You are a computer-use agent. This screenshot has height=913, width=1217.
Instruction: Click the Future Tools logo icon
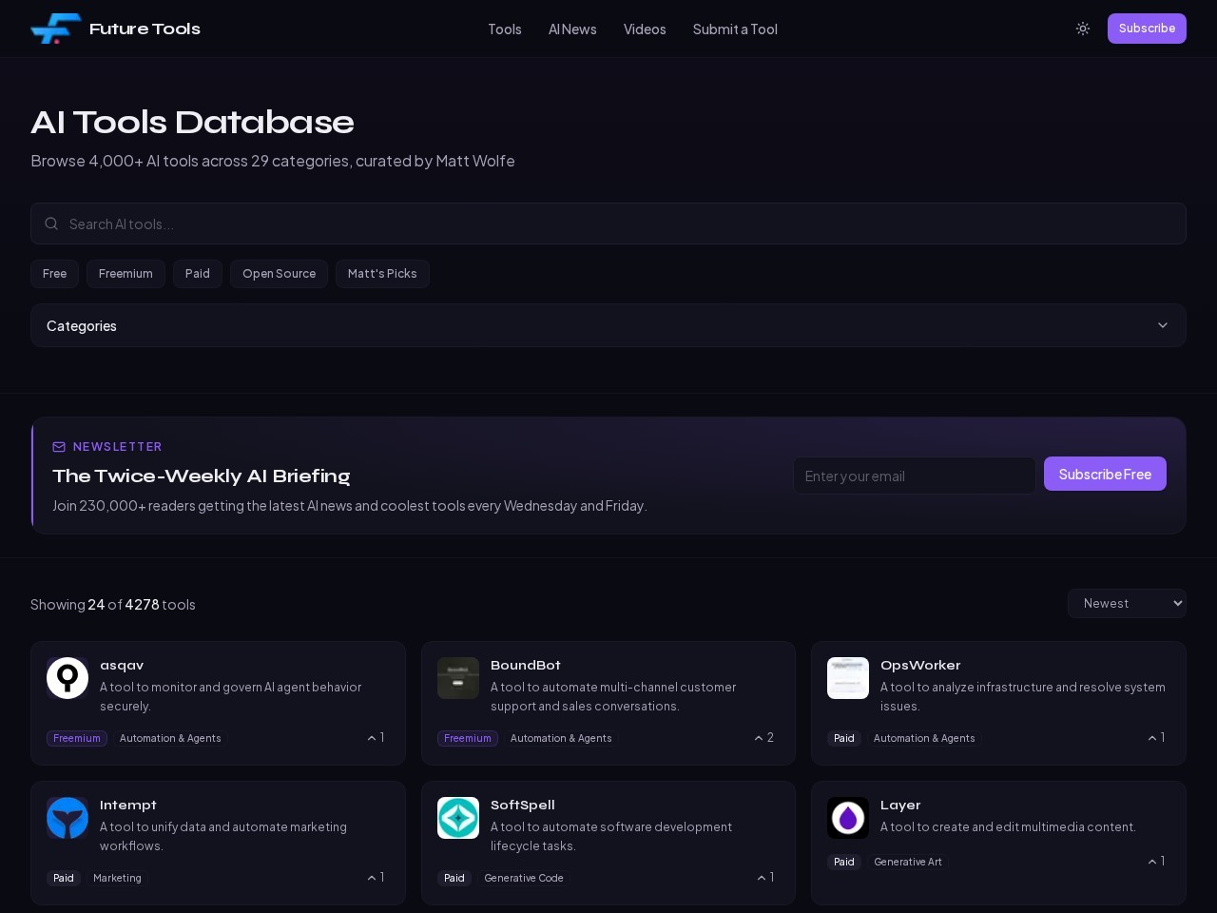click(x=55, y=29)
